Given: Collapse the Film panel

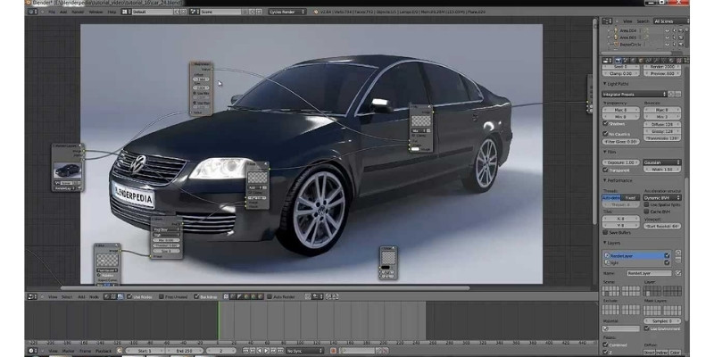Looking at the screenshot, I should pyautogui.click(x=605, y=152).
